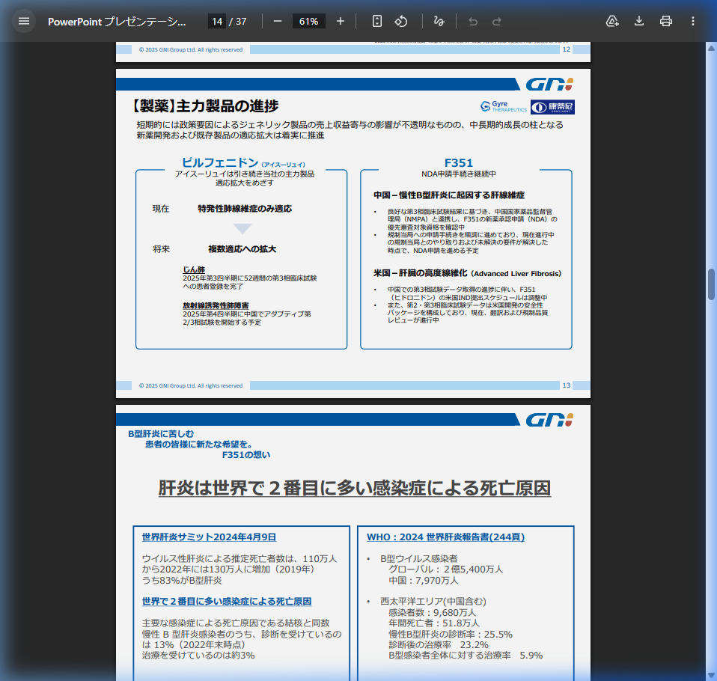Rotate the document counterclockwise
The width and height of the screenshot is (717, 681).
click(400, 21)
